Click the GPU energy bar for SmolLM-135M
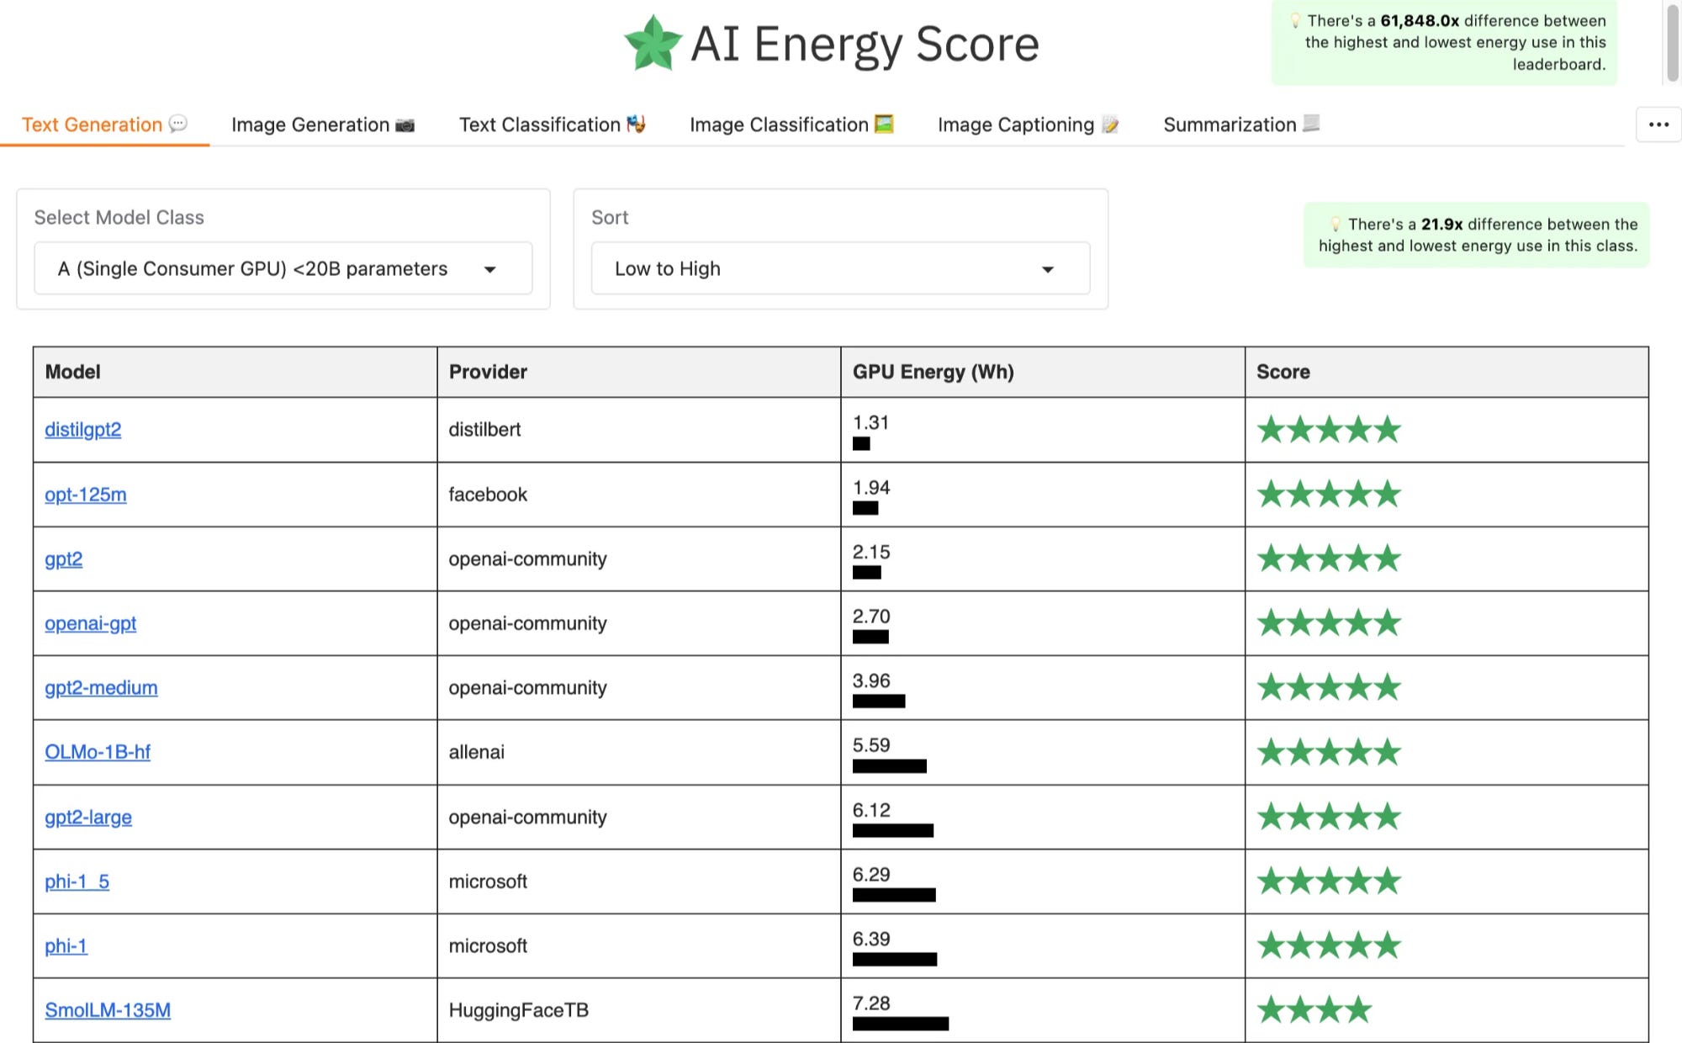This screenshot has width=1682, height=1043. [x=900, y=1024]
